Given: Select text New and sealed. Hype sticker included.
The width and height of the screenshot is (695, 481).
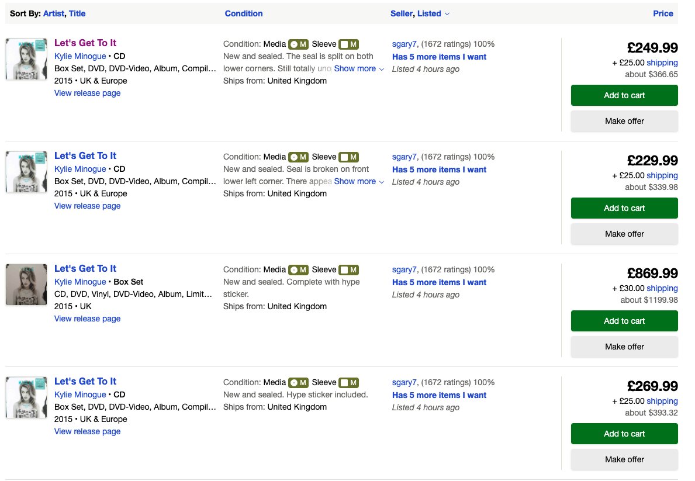Looking at the screenshot, I should [x=295, y=395].
